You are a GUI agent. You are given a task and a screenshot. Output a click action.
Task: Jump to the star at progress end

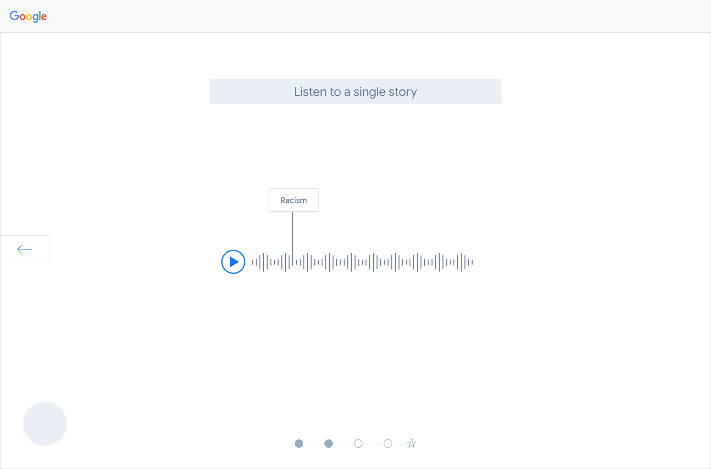pyautogui.click(x=411, y=444)
